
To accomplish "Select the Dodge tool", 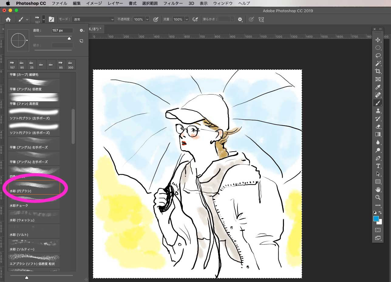I will [378, 150].
